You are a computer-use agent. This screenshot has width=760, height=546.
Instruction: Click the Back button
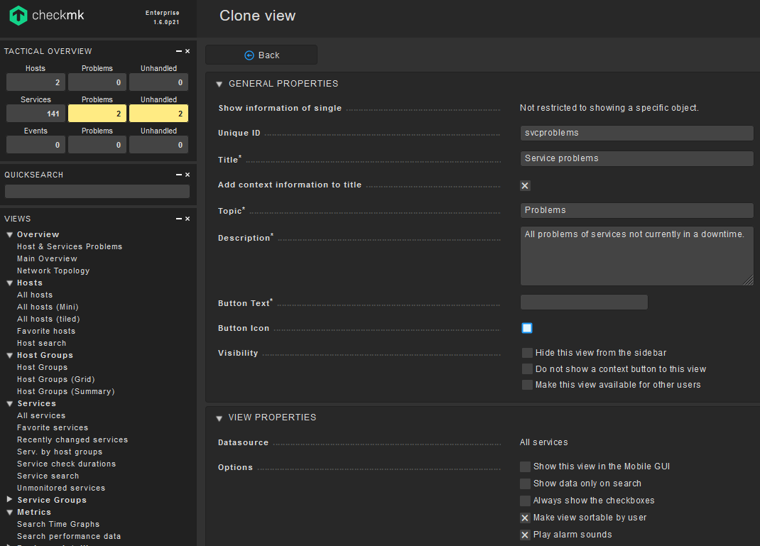click(261, 55)
